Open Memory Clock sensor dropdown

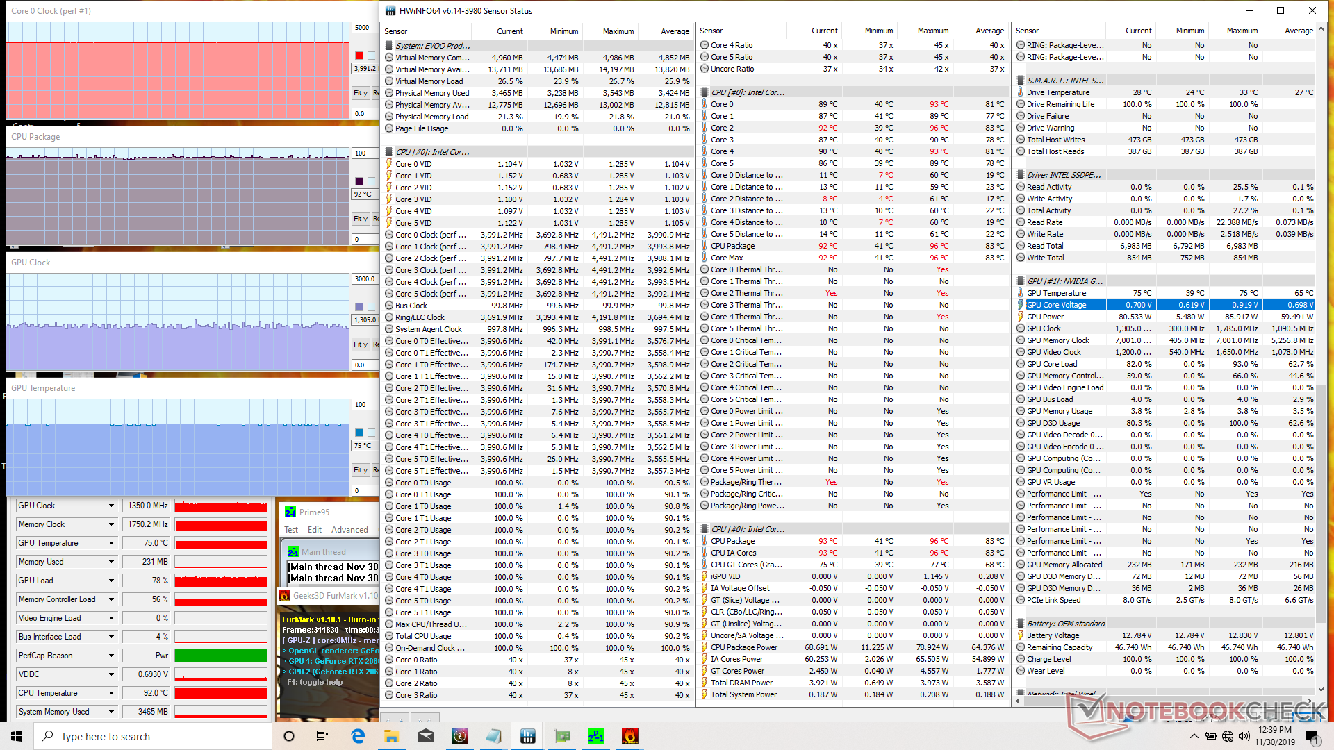coord(111,524)
